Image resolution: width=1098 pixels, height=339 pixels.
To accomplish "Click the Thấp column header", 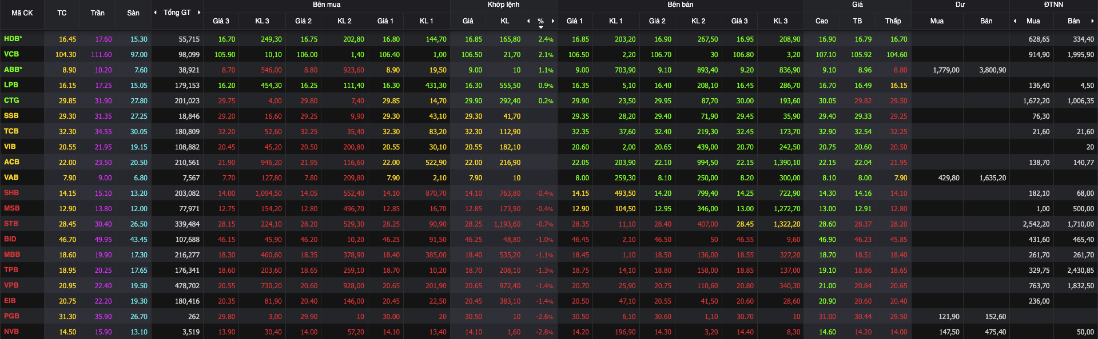I will pyautogui.click(x=893, y=21).
